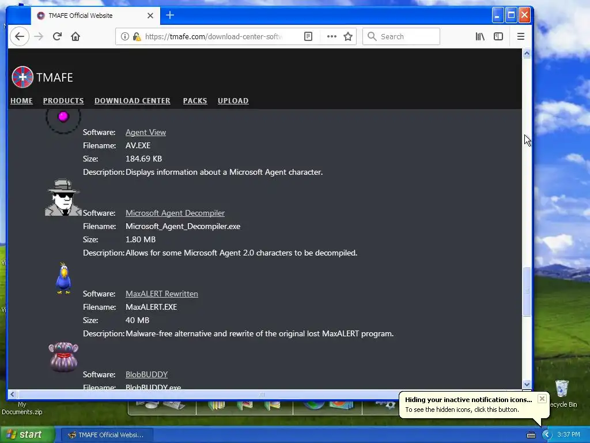
Task: Click Microsoft_Agent_Decompiler.exe filename text
Action: 183,226
